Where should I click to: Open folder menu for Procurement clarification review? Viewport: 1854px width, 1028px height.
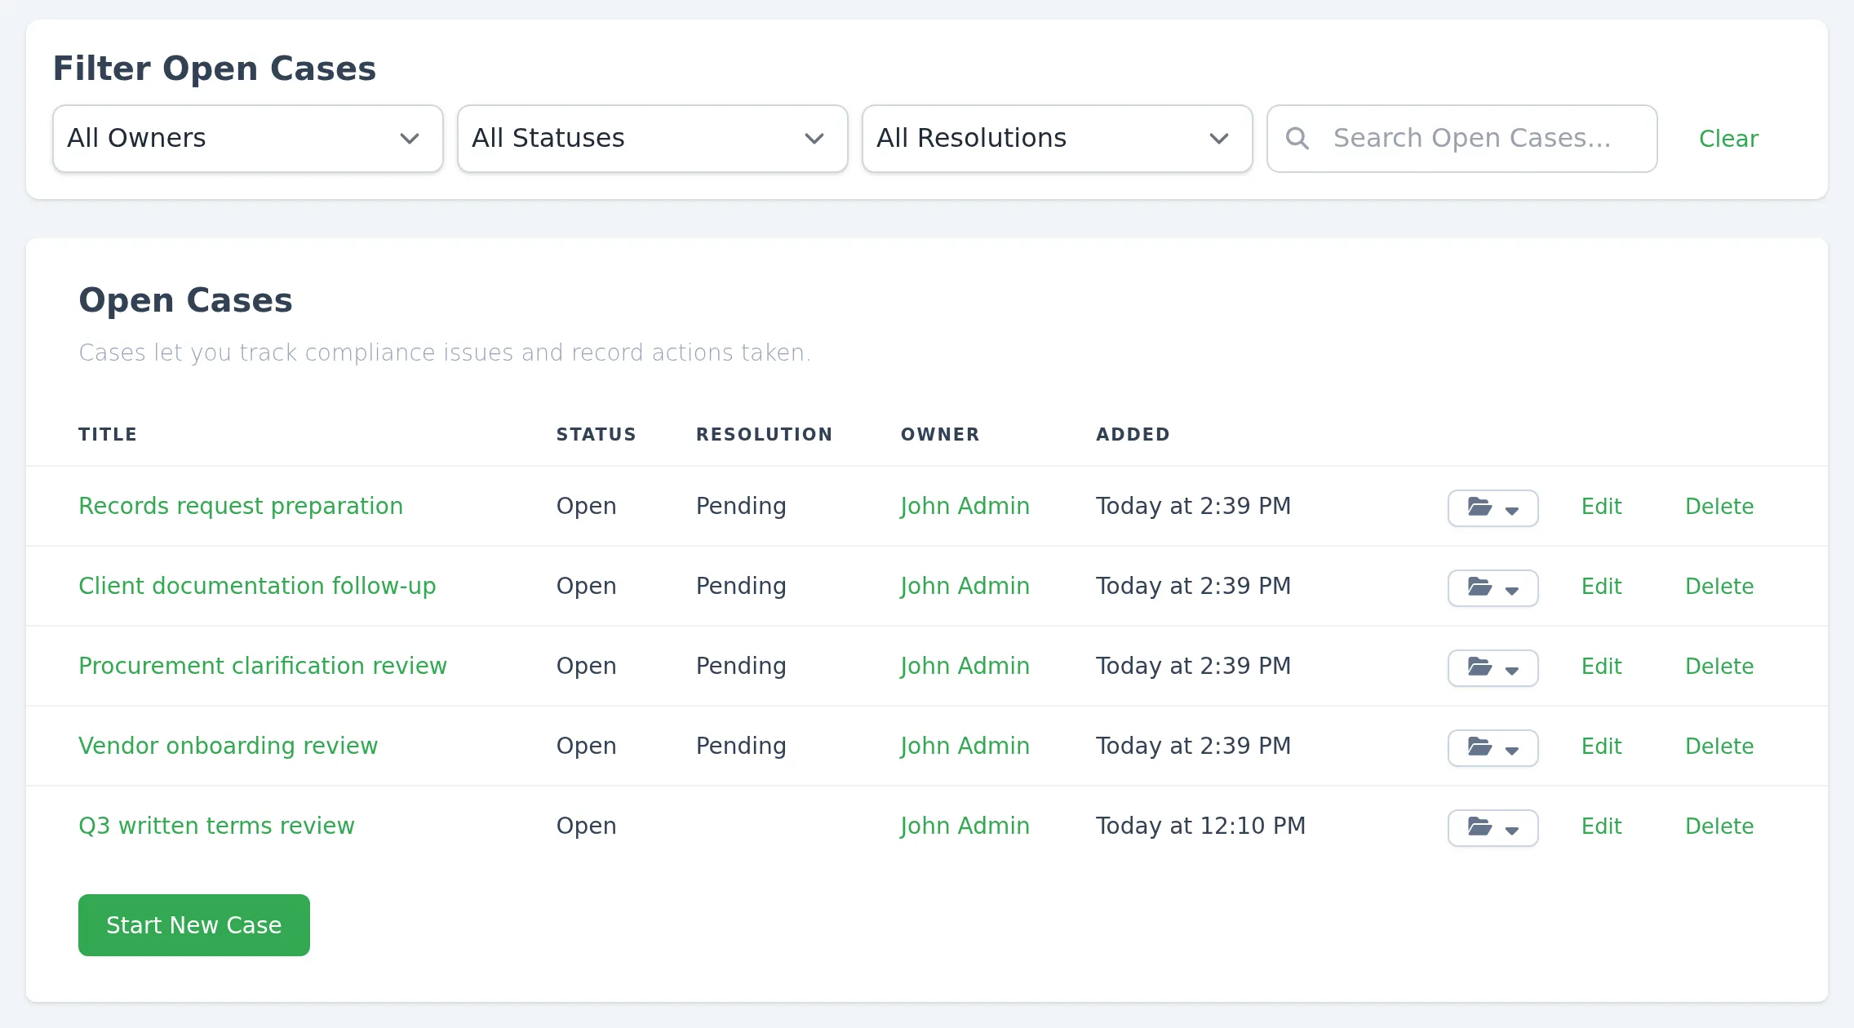1493,667
